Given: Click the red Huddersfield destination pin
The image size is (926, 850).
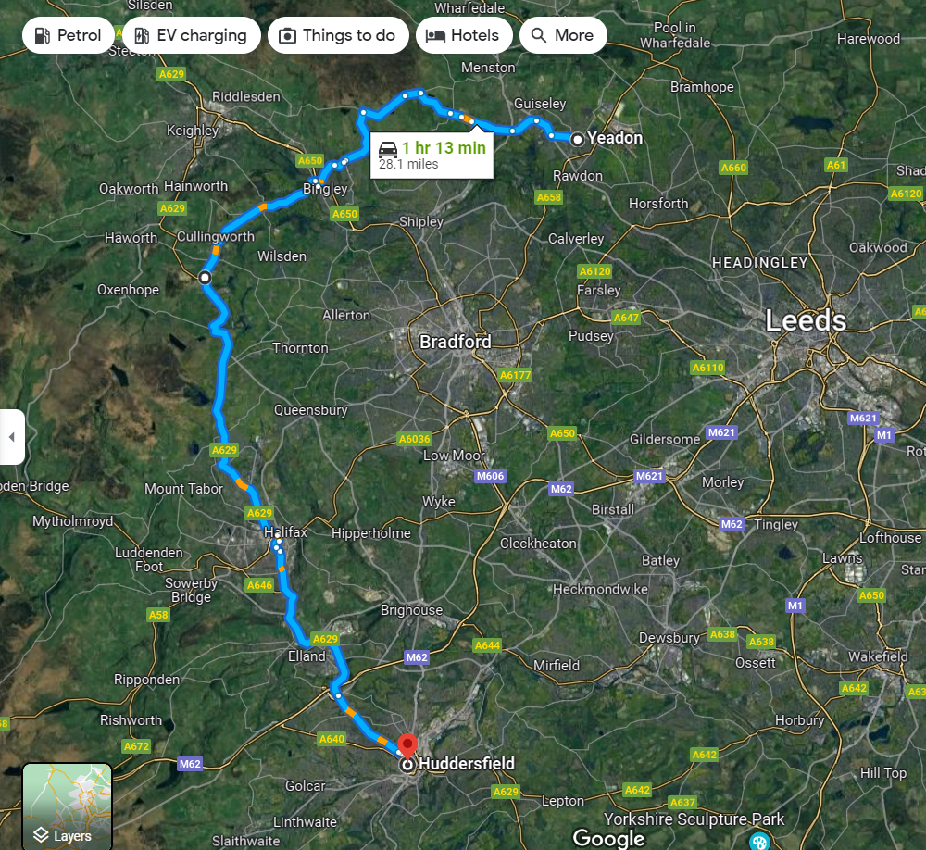Looking at the screenshot, I should click(407, 745).
